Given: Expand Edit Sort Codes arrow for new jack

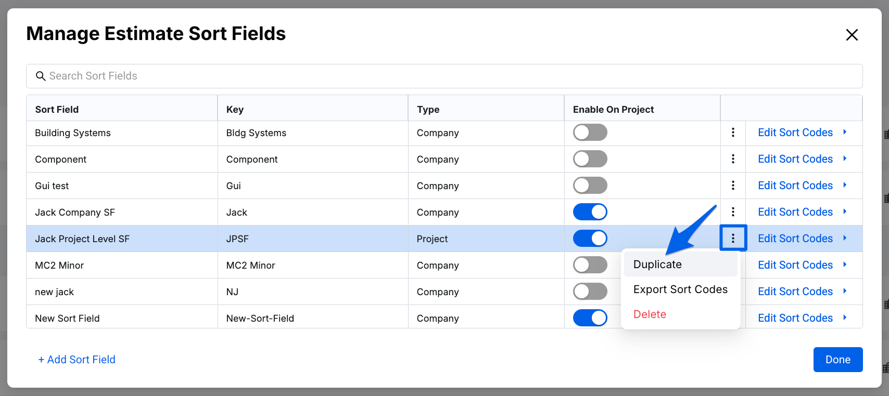Looking at the screenshot, I should coord(845,291).
